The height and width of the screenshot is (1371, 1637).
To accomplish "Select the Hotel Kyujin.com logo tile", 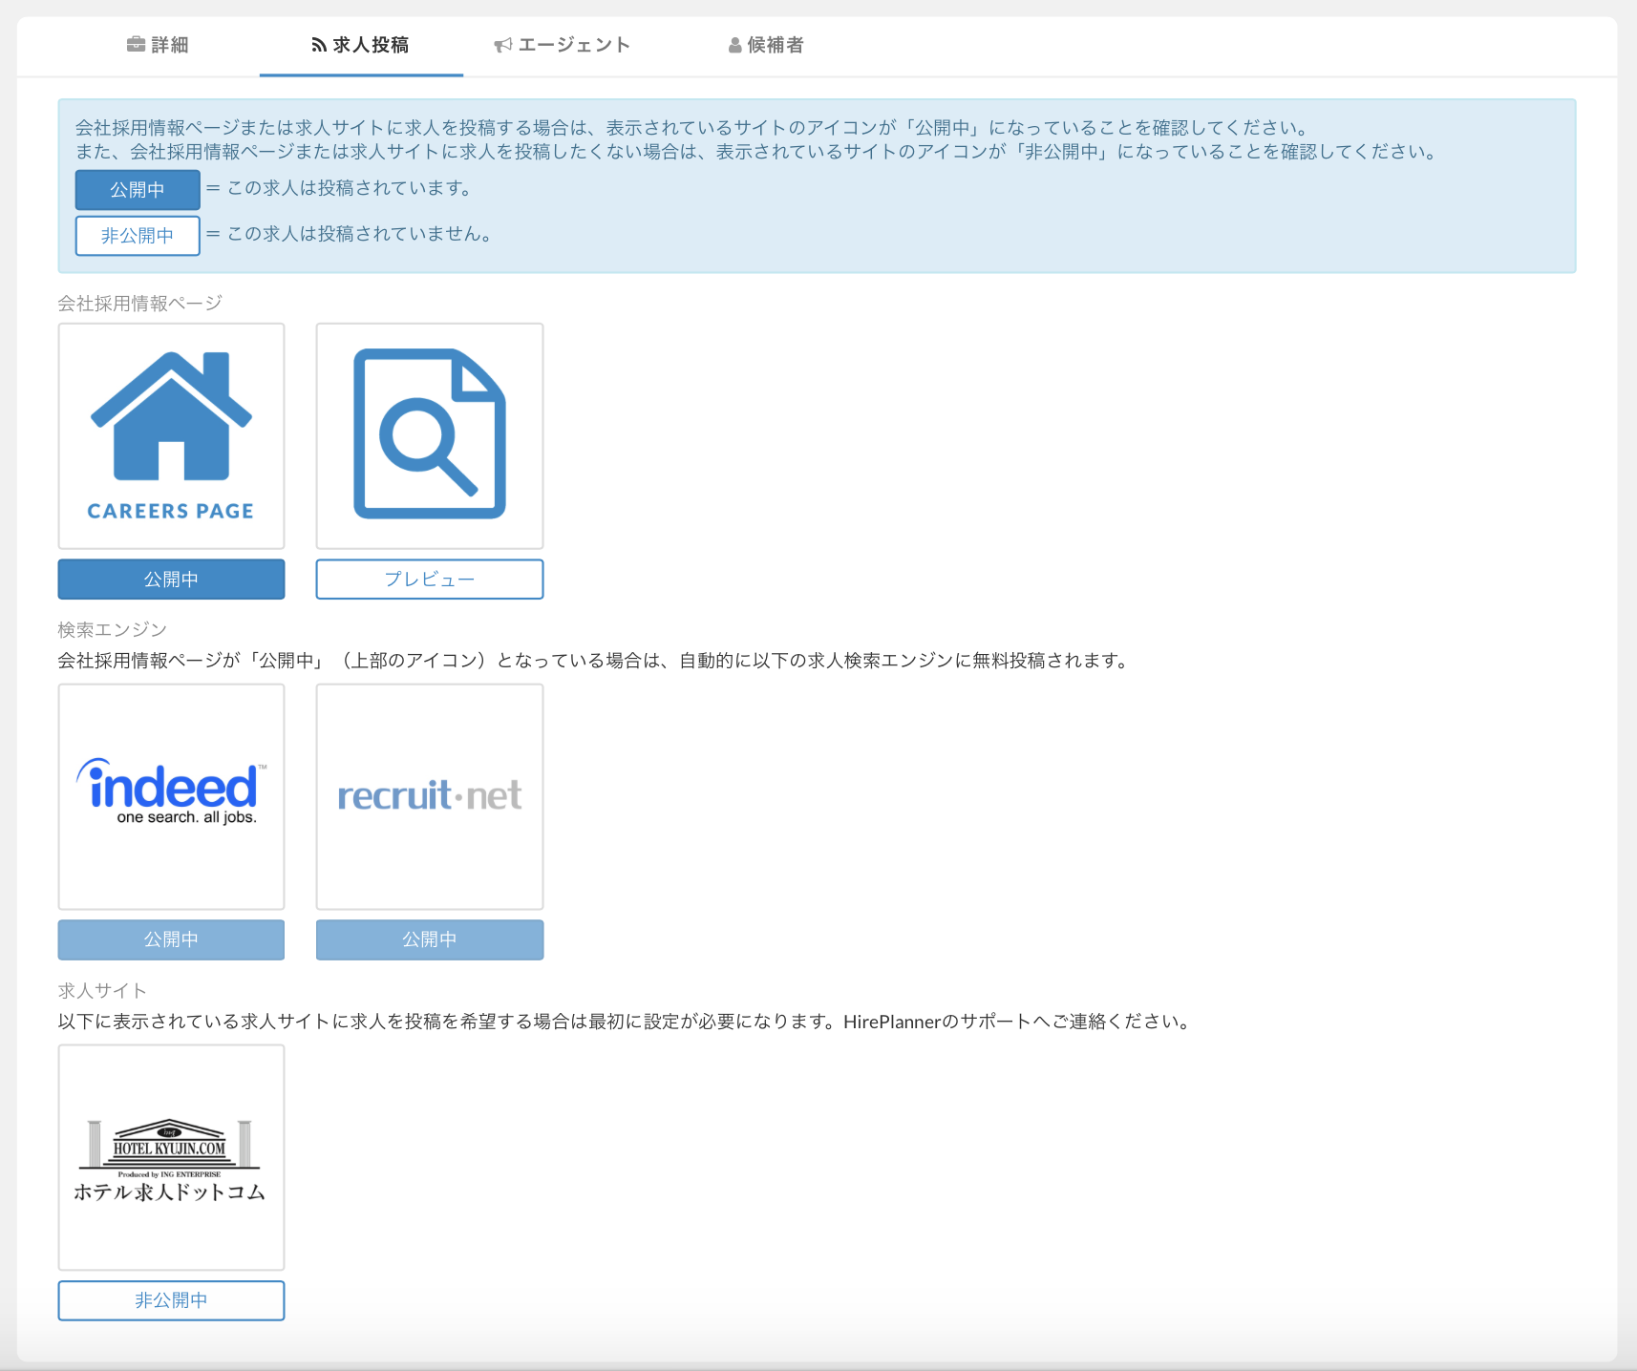I will 171,1156.
